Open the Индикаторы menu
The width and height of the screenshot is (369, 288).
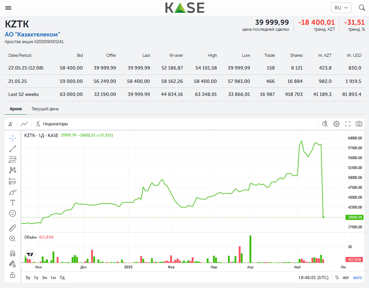click(x=55, y=124)
